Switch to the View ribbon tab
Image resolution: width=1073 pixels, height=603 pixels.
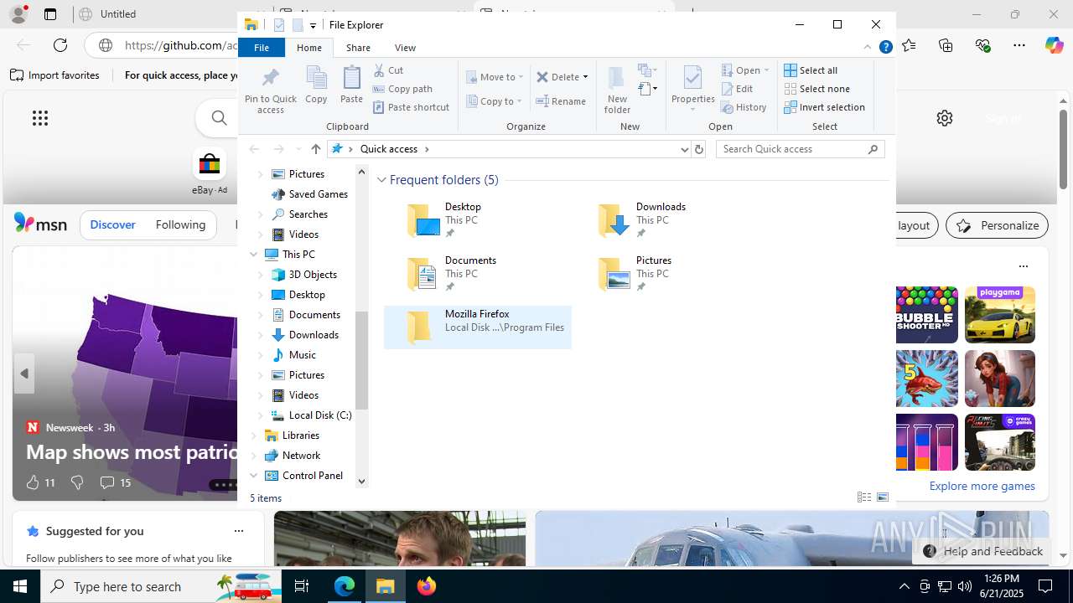click(405, 48)
